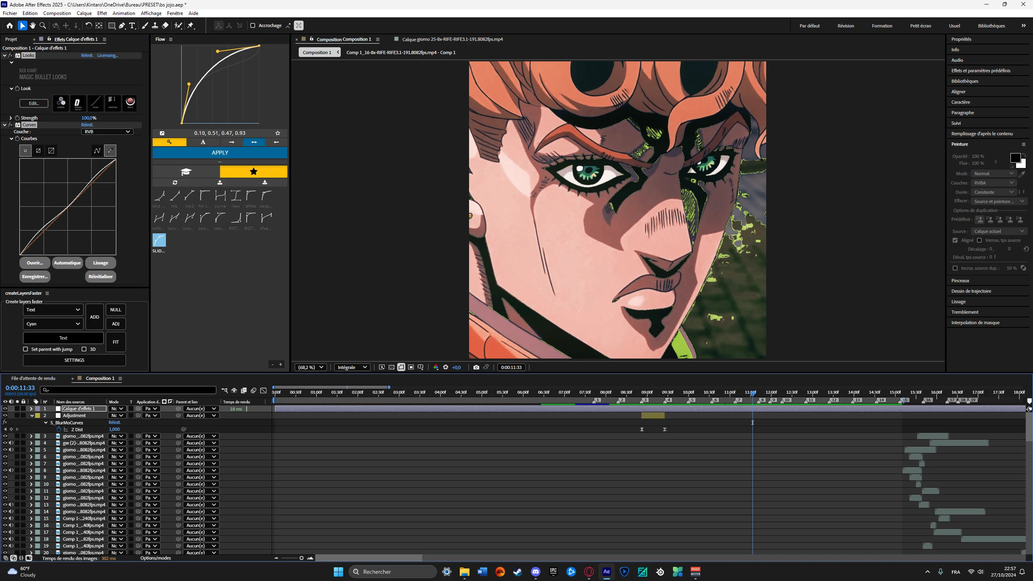1033x581 pixels.
Task: Open the viewer zoom 68,2% dropdown
Action: [x=311, y=367]
